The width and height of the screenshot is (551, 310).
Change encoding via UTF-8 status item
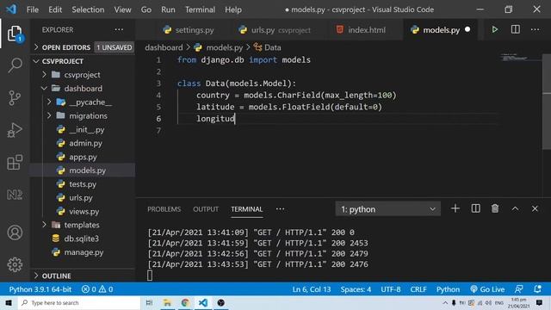(x=390, y=289)
